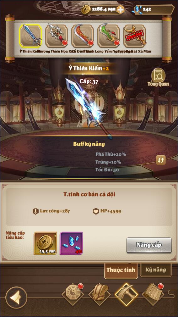The image size is (178, 317).
Task: Select the spiked mace weapon icon
Action: 57,36
